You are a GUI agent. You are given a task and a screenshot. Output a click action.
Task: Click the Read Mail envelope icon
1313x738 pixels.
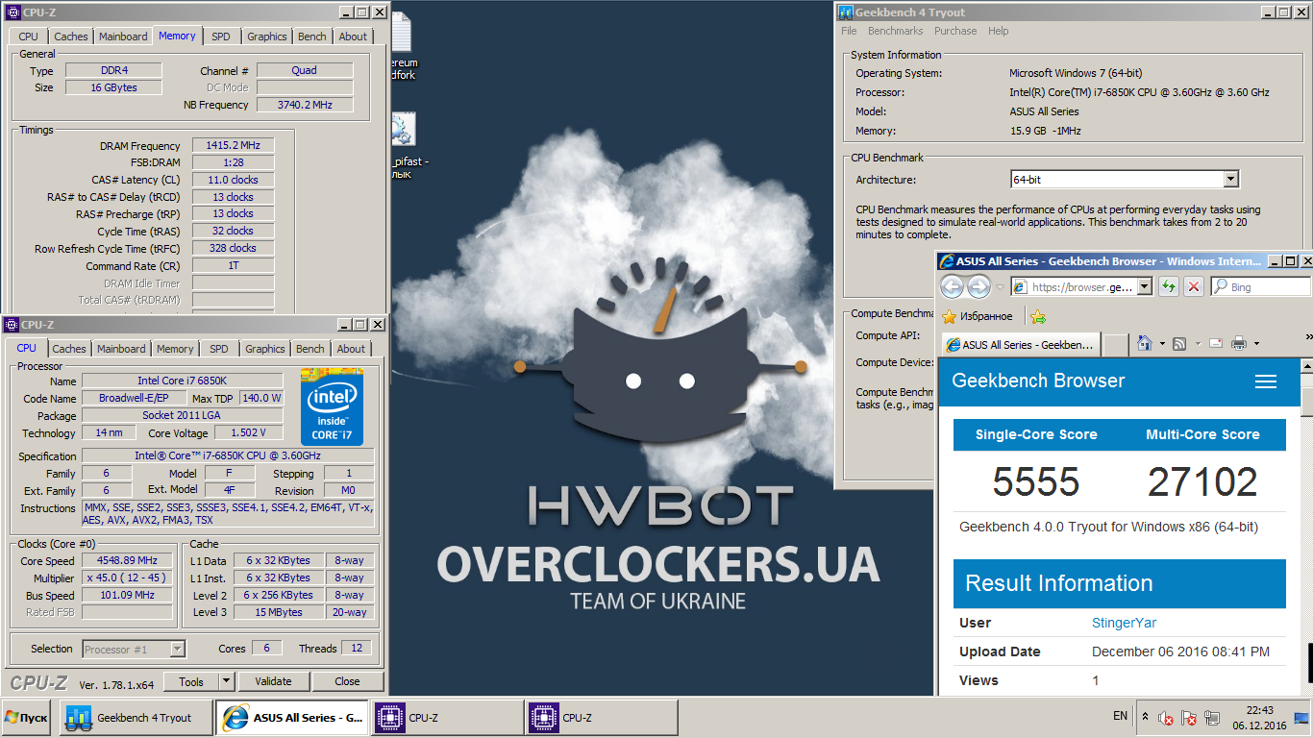pos(1215,343)
